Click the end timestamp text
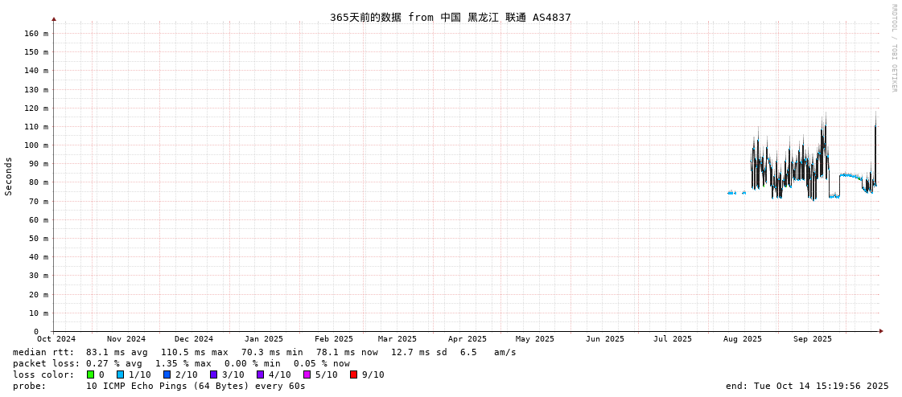The image size is (902, 397). click(x=807, y=386)
